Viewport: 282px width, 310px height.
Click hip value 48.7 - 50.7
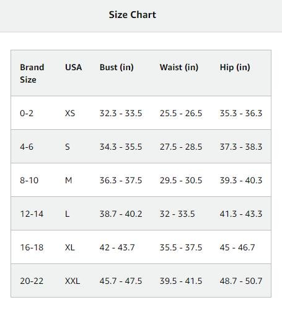(241, 281)
